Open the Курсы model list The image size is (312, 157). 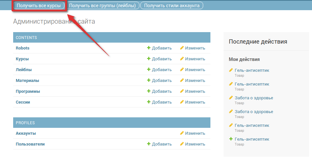[22, 59]
